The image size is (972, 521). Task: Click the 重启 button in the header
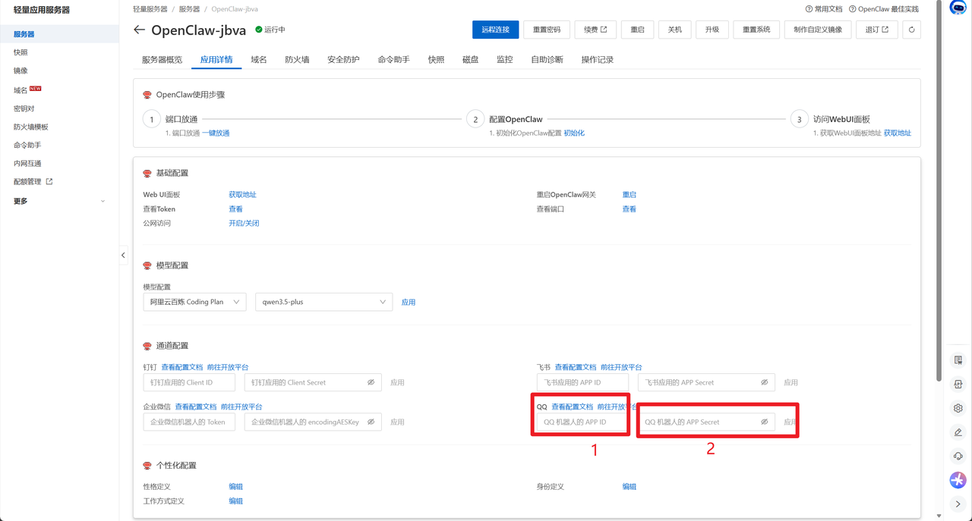pos(637,30)
